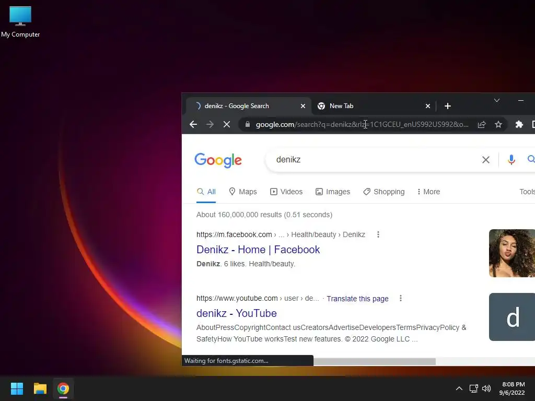The width and height of the screenshot is (535, 401).
Task: Click the address bar URL
Action: 362,124
